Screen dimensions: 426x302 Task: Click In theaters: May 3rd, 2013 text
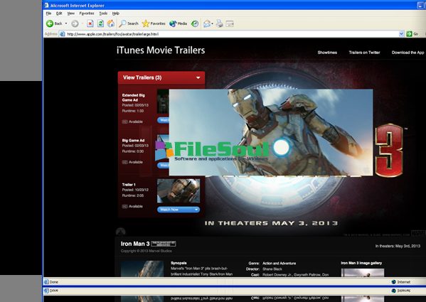398,246
